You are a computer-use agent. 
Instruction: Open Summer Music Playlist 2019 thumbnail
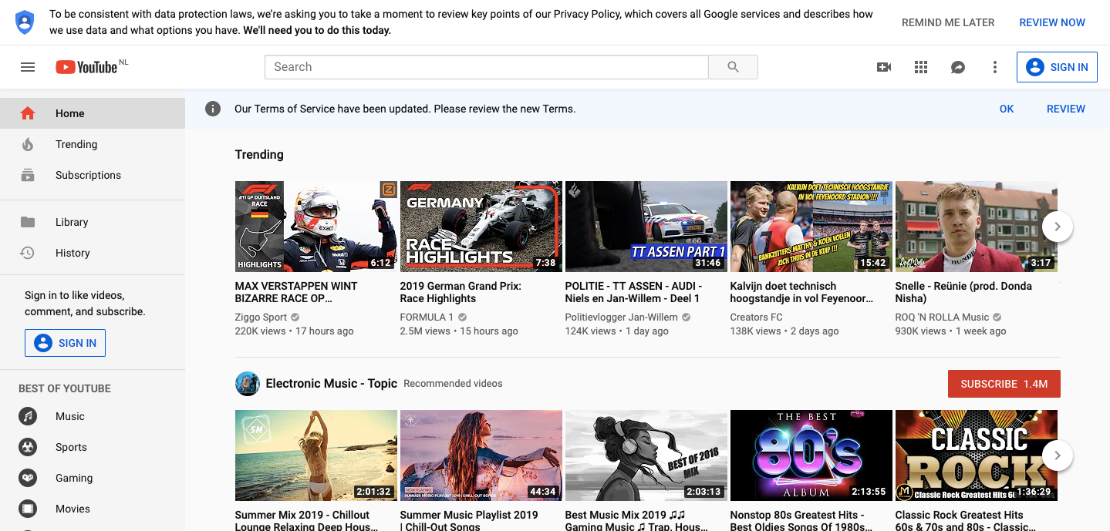pyautogui.click(x=481, y=455)
